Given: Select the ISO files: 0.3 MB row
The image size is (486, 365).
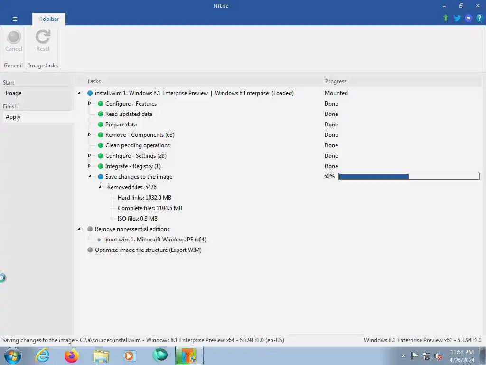Looking at the screenshot, I should click(137, 219).
